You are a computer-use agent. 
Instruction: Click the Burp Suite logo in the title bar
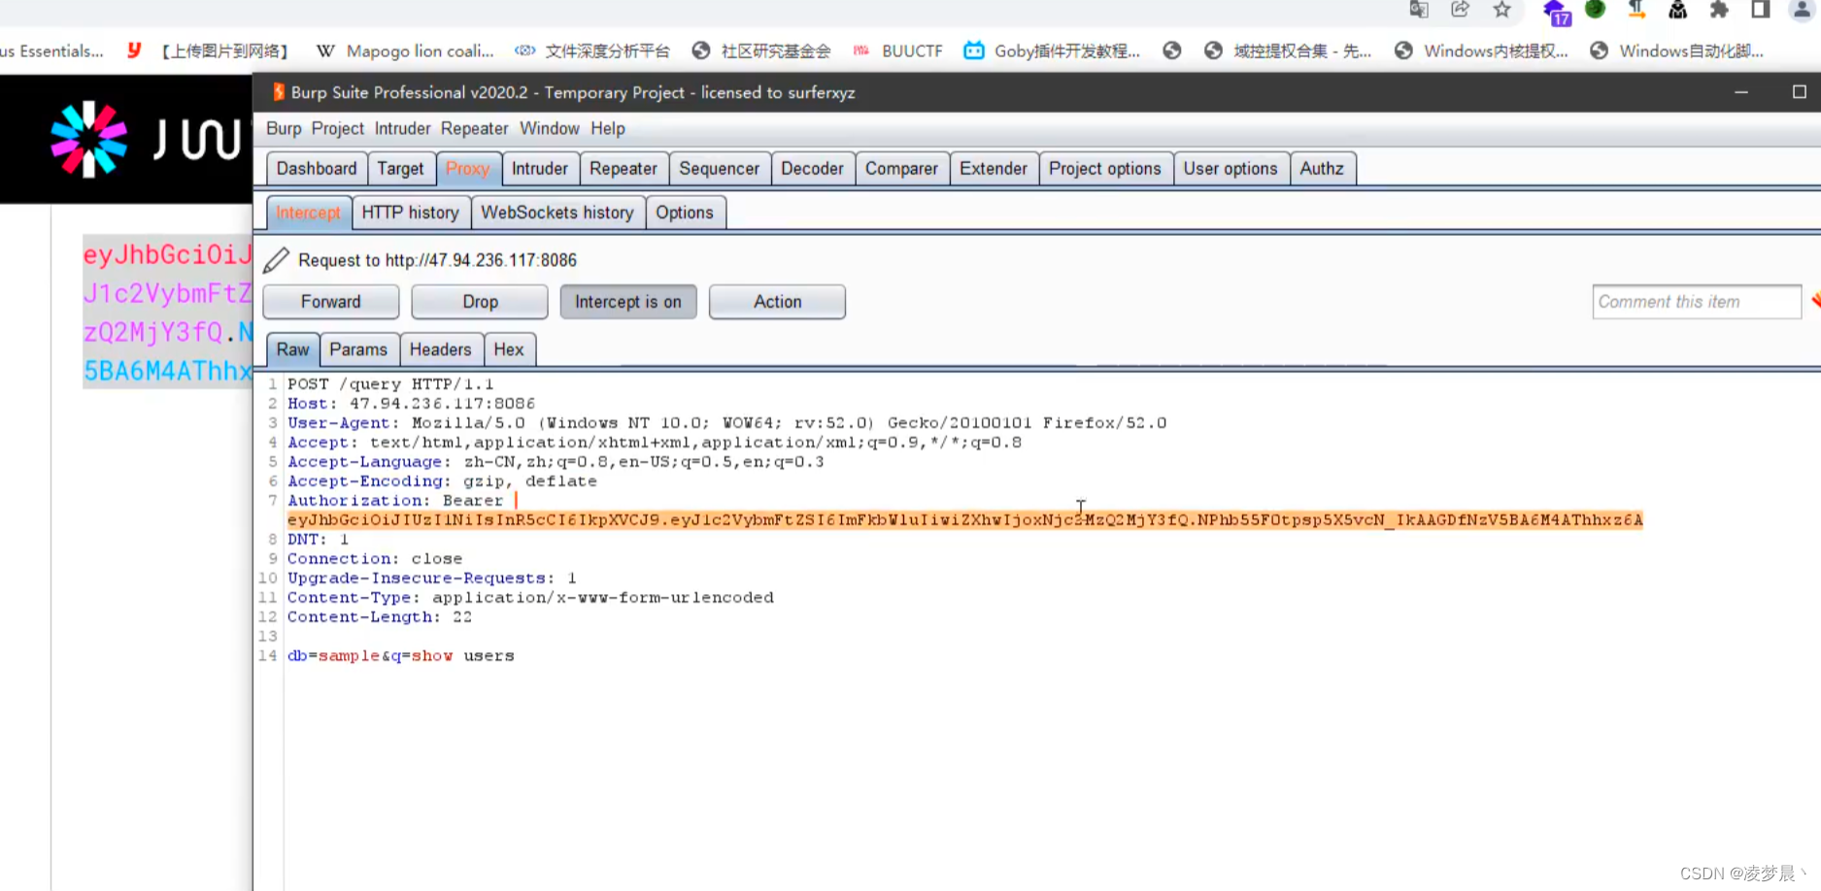[x=278, y=92]
